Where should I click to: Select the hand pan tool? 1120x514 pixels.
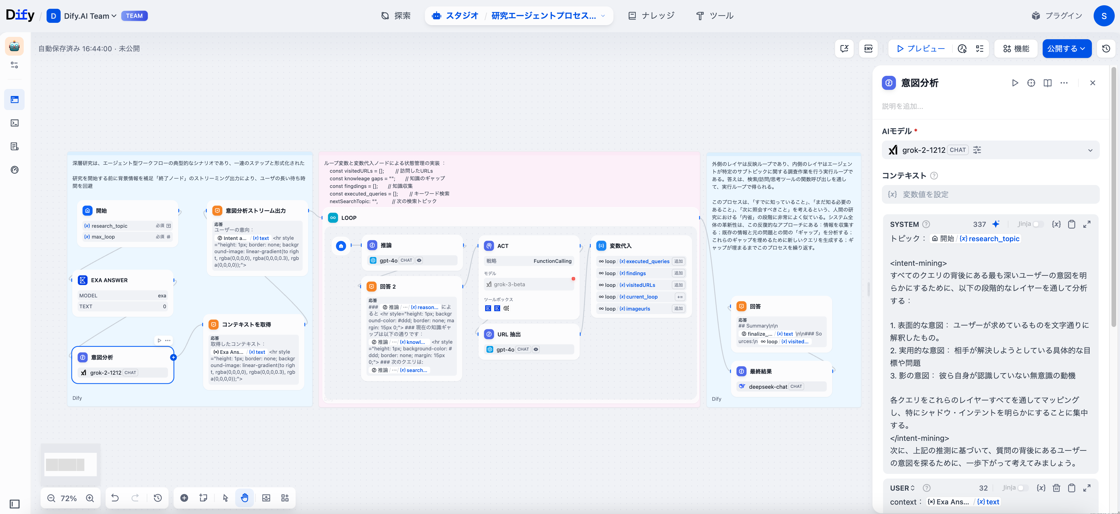coord(245,498)
